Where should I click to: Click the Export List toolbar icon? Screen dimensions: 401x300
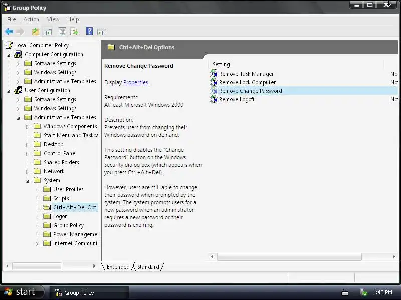click(x=74, y=32)
